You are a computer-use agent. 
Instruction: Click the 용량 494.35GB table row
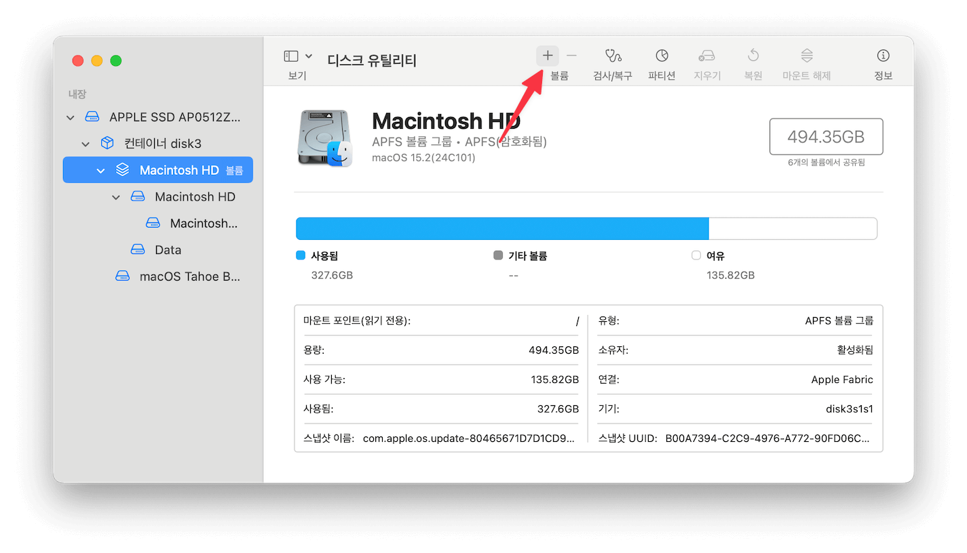pos(441,350)
